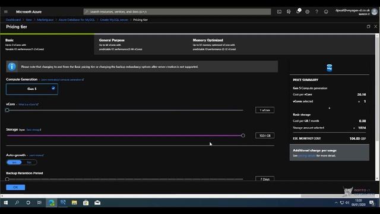Focus the Search resources search box
Viewport: 380px width, 214px height.
[177, 12]
